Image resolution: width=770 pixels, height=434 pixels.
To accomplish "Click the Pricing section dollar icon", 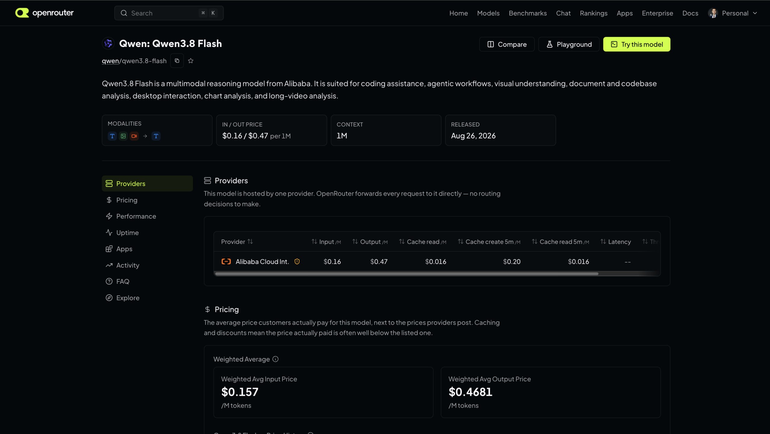I will click(208, 309).
